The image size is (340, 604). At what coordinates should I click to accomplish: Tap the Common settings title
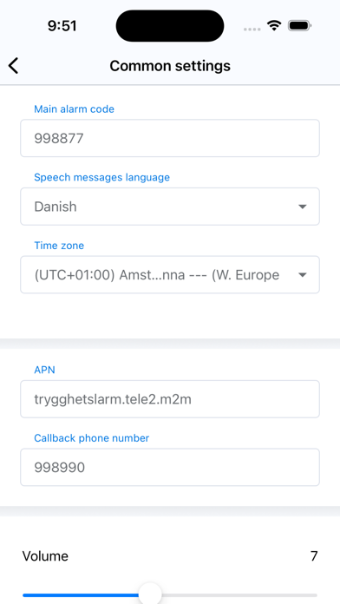(x=170, y=66)
